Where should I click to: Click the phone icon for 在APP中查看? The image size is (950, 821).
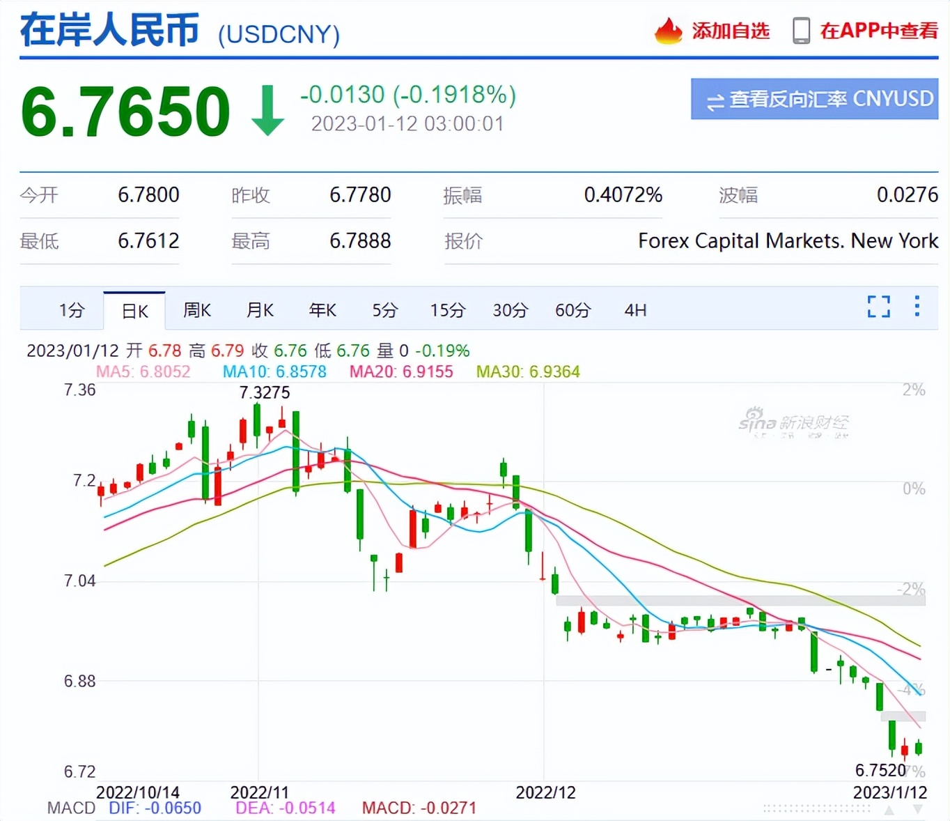pyautogui.click(x=801, y=31)
